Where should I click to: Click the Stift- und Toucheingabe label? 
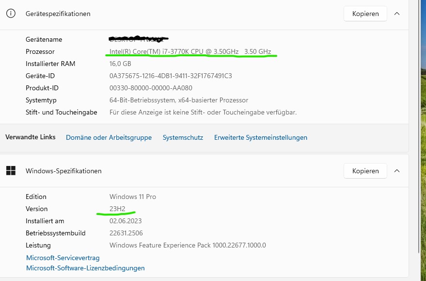62,112
